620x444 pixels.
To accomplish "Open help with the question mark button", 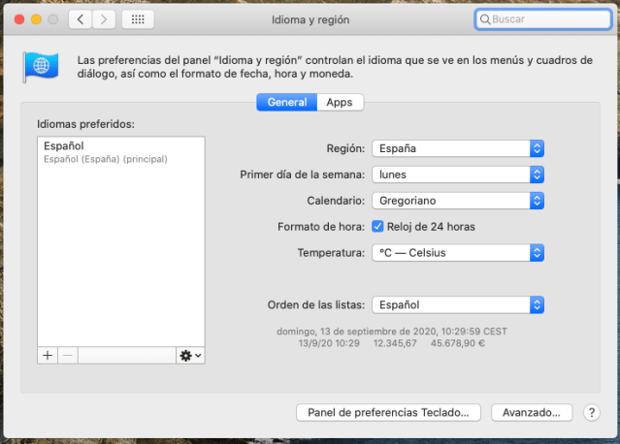I will coord(592,412).
